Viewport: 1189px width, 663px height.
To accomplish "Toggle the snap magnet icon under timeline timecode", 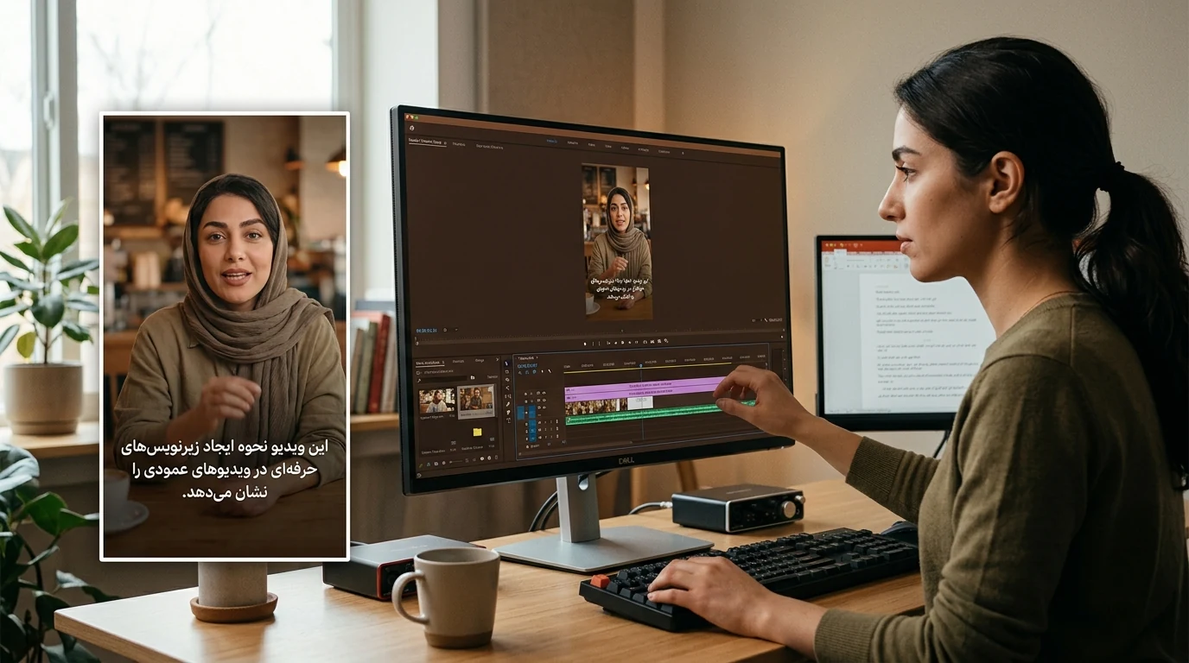I will (527, 372).
